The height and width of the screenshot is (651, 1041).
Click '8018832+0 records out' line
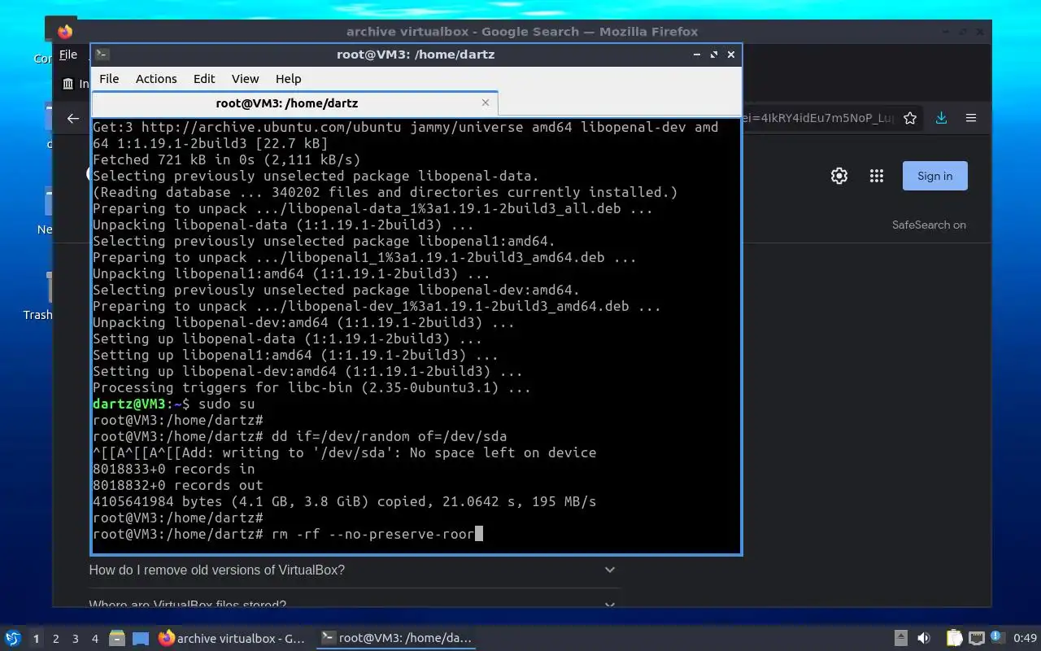(177, 485)
